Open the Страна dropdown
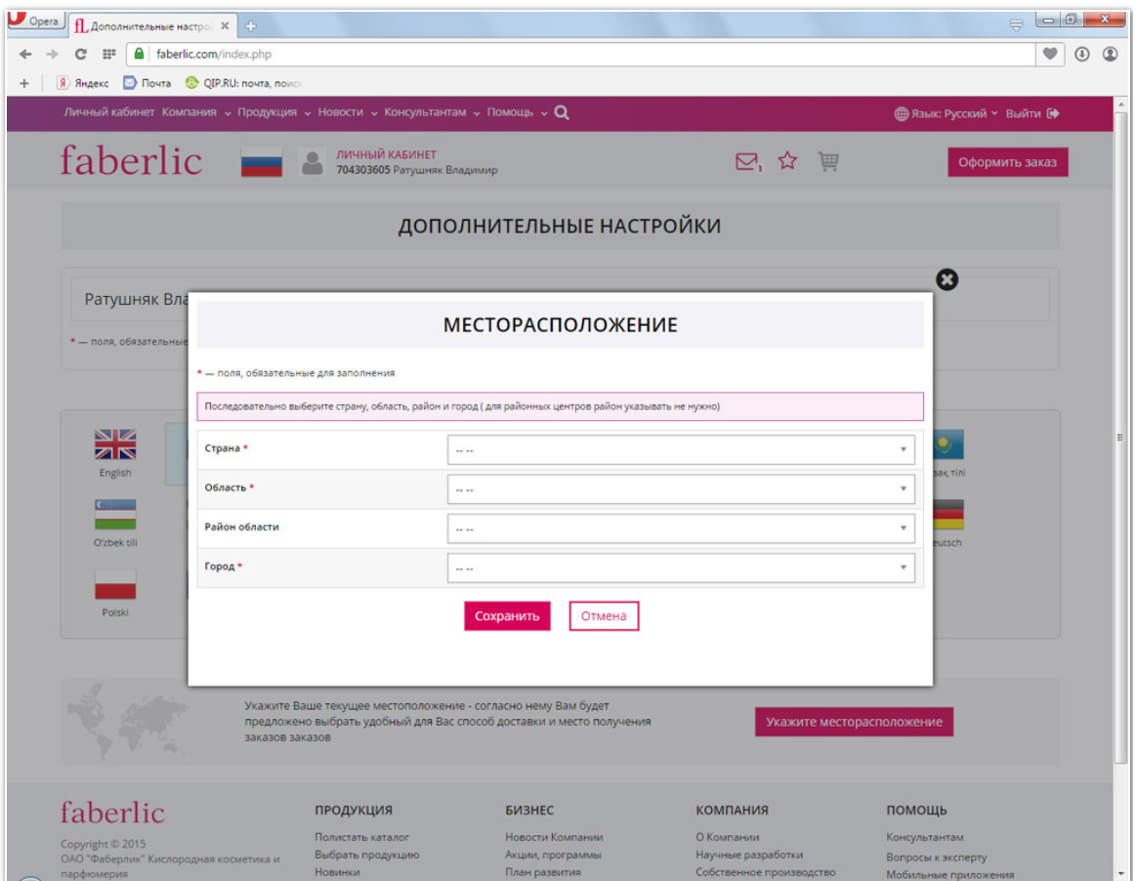The image size is (1138, 881). 681,450
